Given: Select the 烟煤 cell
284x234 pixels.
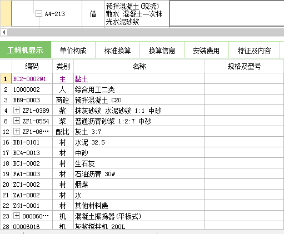Looking at the screenshot, I should pyautogui.click(x=139, y=185).
